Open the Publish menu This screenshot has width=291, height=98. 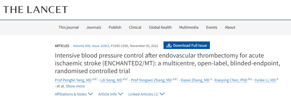(x=115, y=28)
